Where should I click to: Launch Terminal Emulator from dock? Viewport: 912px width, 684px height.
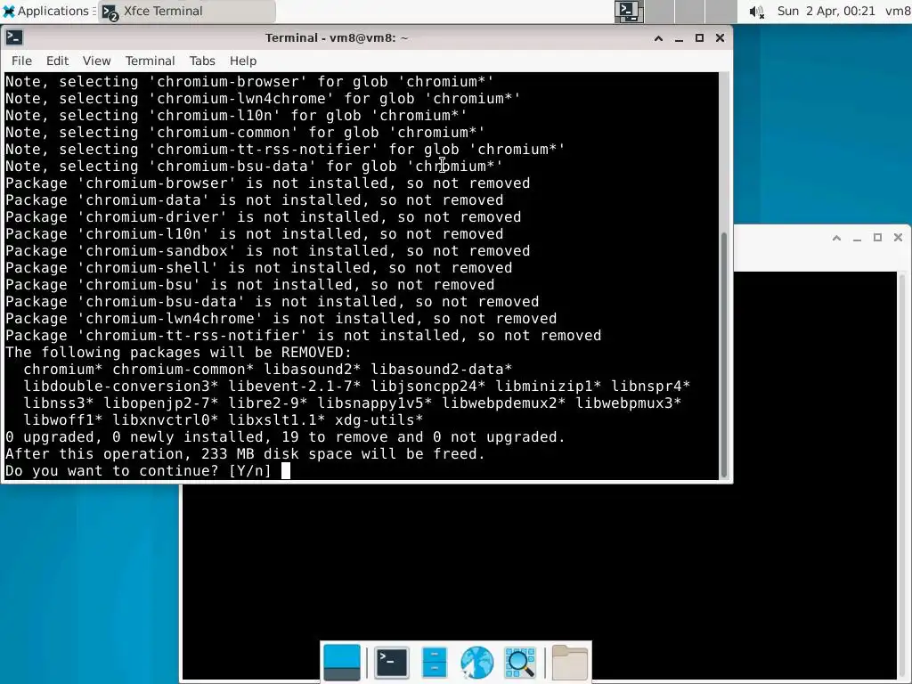coord(392,662)
